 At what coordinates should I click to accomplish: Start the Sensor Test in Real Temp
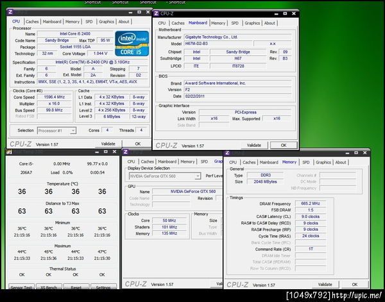(x=21, y=287)
